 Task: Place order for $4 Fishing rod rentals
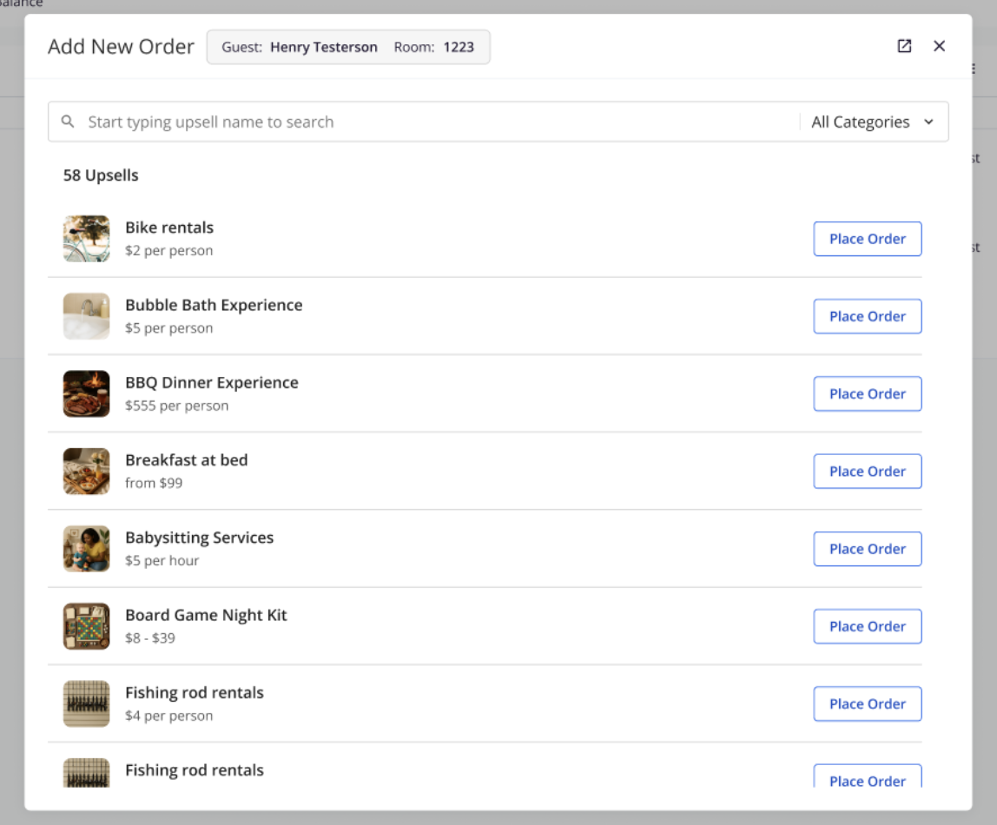867,703
